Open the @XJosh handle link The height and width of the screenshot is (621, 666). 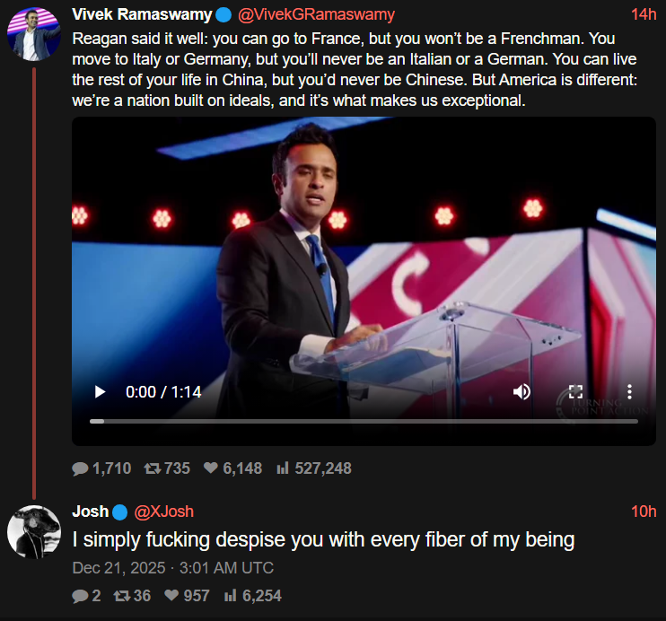164,512
